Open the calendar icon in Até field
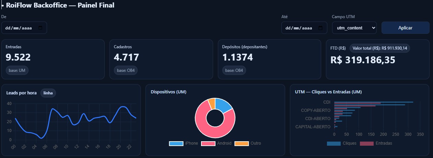 [x=320, y=28]
